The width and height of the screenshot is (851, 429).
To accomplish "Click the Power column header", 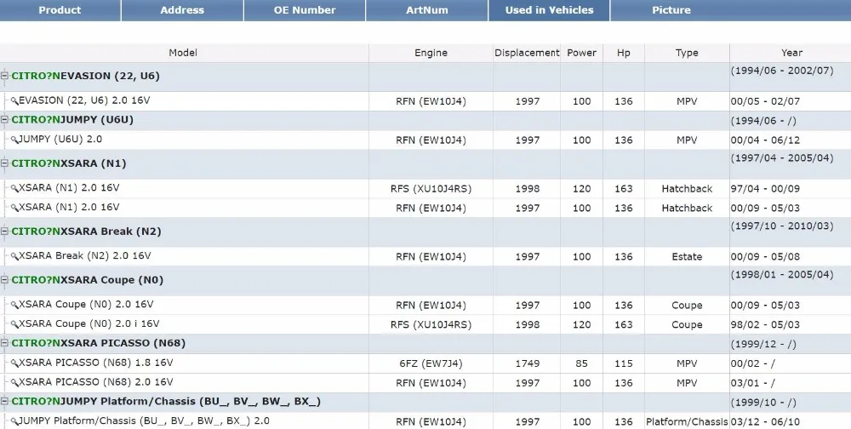I will click(x=581, y=53).
